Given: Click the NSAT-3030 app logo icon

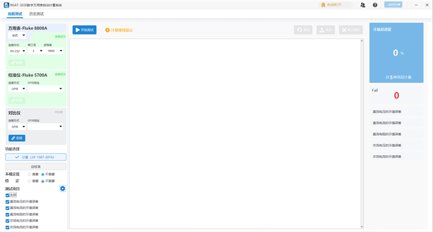Looking at the screenshot, I should pos(6,5).
